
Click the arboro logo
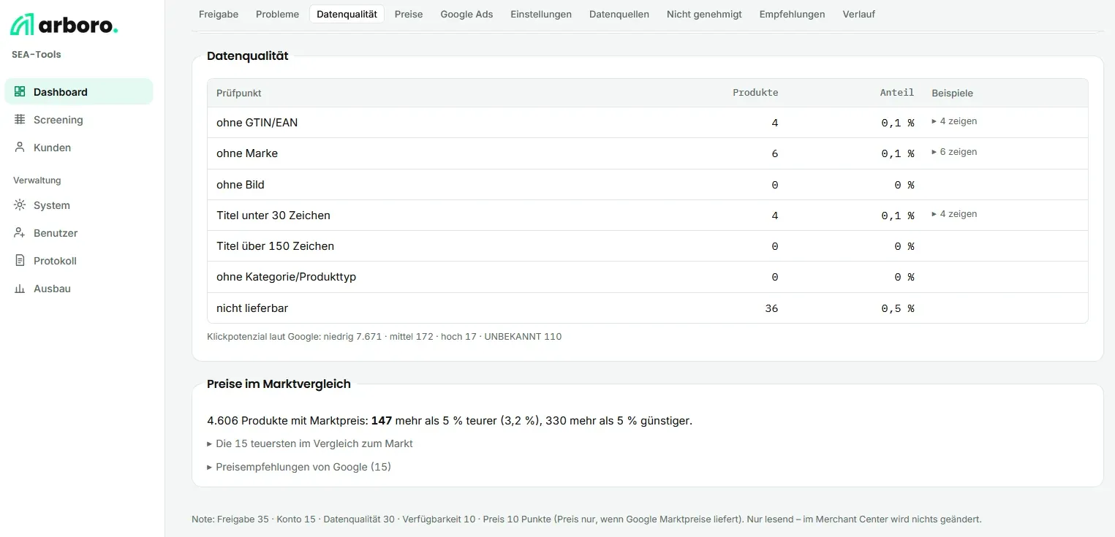pyautogui.click(x=64, y=25)
